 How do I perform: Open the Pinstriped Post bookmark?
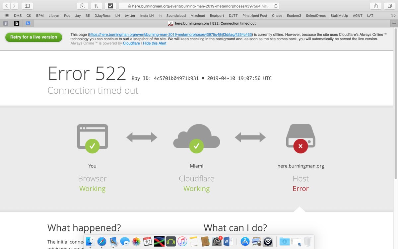pyautogui.click(x=255, y=16)
